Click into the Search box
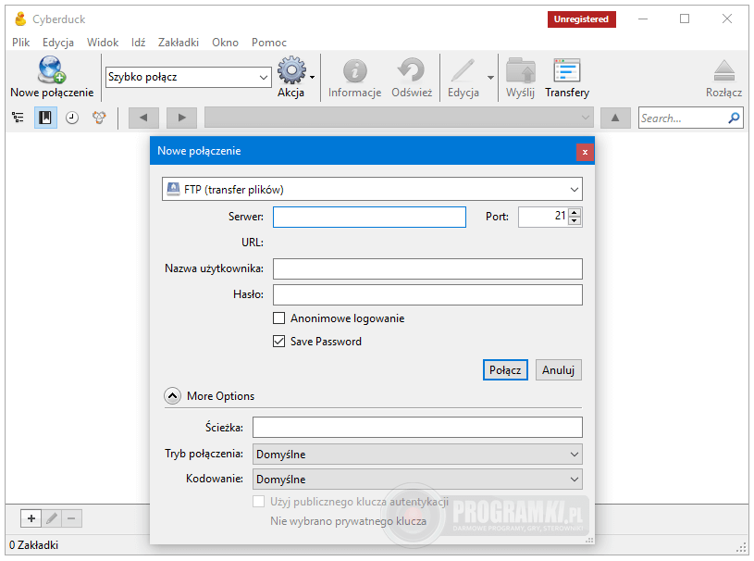This screenshot has width=754, height=561. [x=683, y=118]
